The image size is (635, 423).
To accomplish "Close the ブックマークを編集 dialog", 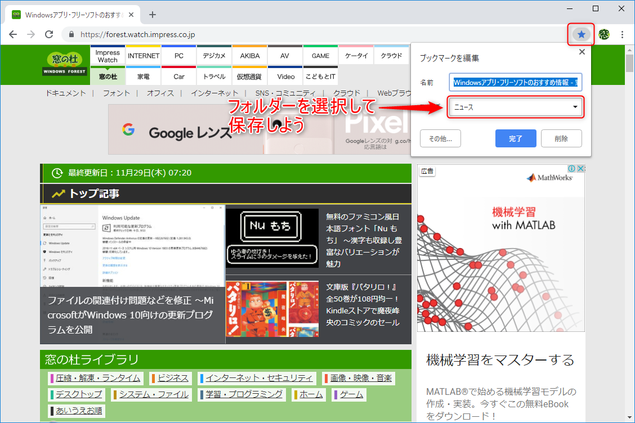I will point(582,51).
